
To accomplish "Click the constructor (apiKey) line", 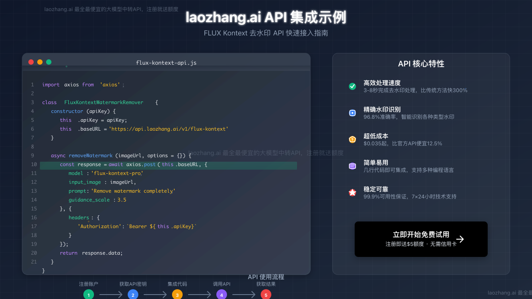I will [x=83, y=111].
